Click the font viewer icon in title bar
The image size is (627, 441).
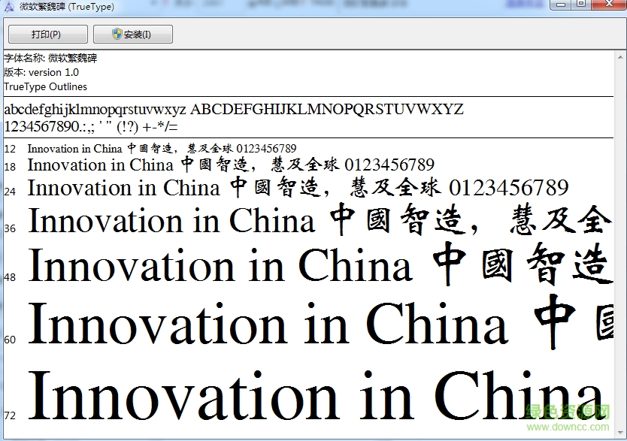(x=9, y=7)
